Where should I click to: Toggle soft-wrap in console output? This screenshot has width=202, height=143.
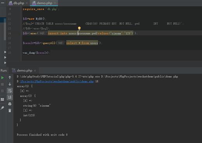tap(10, 91)
